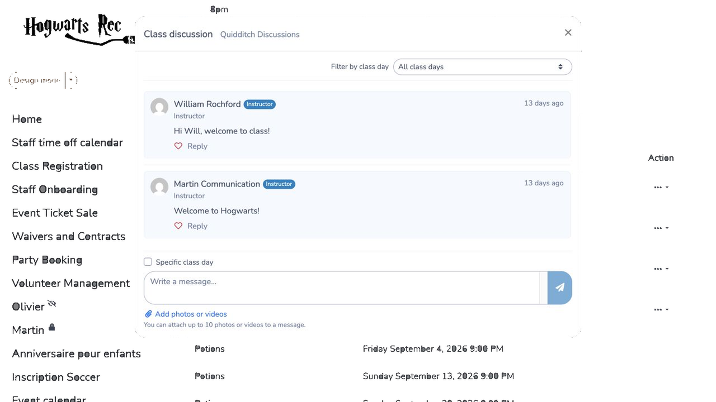Expand the Design mode dropdown arrow

[71, 80]
